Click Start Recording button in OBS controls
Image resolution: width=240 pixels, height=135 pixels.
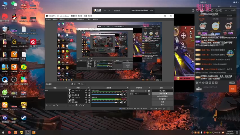pos(162,94)
